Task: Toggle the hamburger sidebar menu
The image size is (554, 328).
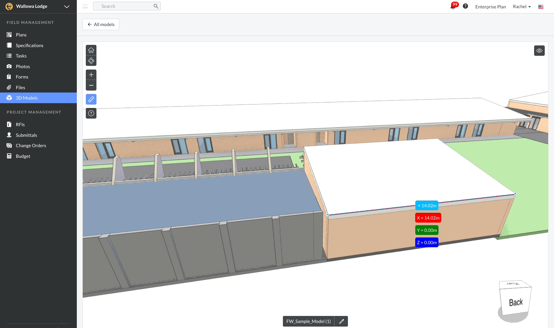Action: [x=85, y=6]
